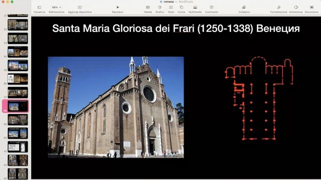The height and width of the screenshot is (180, 321).
Task: Insert a chart with Grafico icon
Action: [x=159, y=7]
